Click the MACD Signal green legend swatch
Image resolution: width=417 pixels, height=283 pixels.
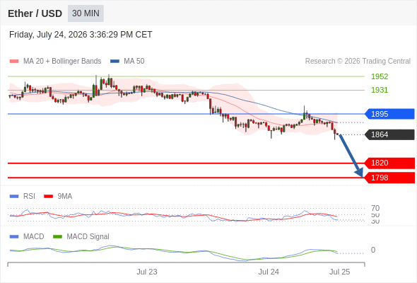pos(57,236)
